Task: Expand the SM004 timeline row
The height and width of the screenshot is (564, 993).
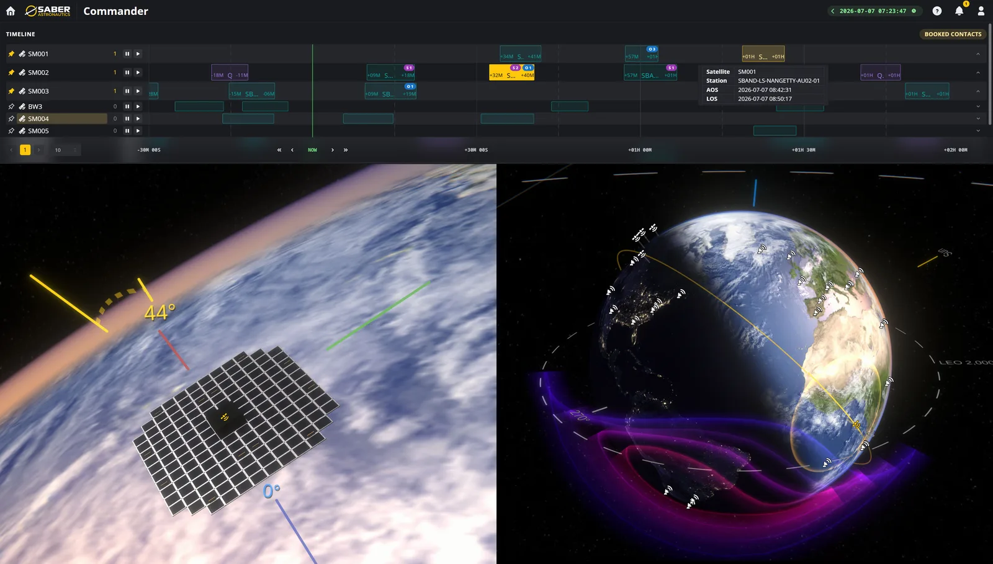Action: pos(978,119)
